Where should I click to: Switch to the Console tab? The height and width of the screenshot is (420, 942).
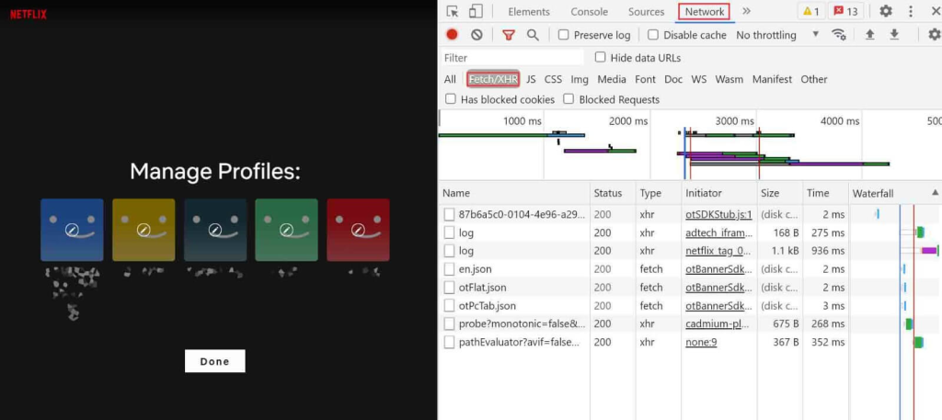point(590,11)
